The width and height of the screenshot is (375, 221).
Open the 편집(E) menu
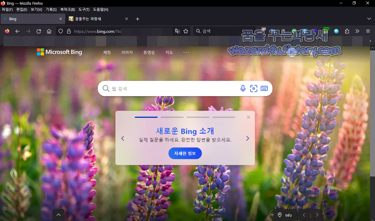point(22,10)
